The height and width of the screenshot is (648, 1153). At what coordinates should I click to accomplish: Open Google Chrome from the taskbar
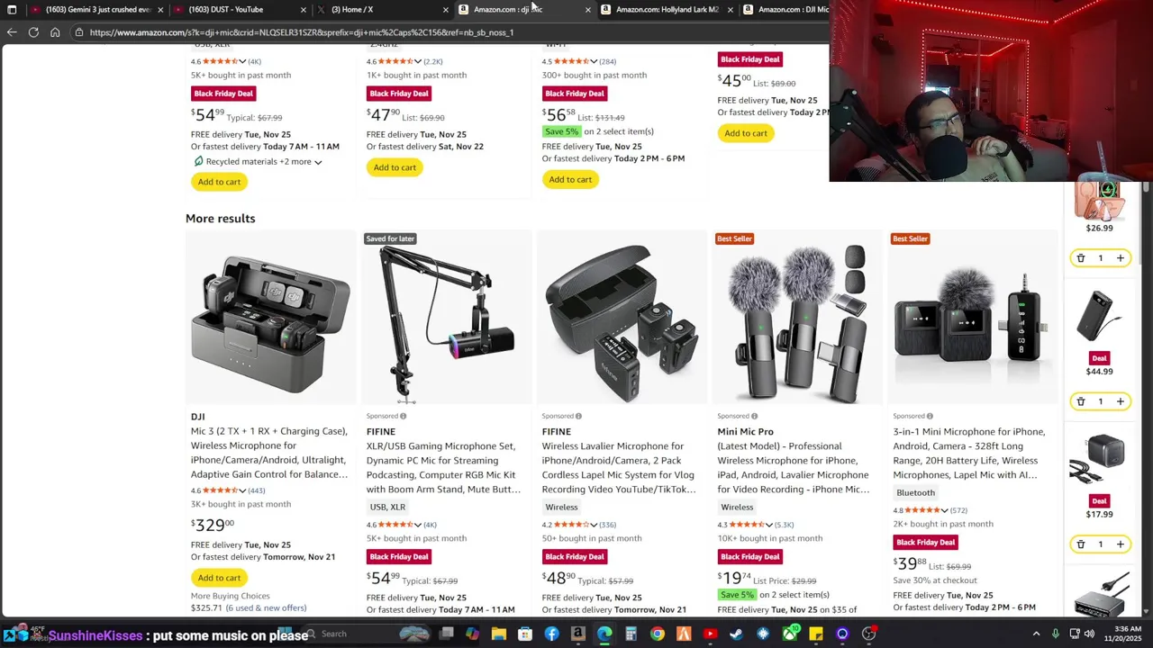[658, 634]
